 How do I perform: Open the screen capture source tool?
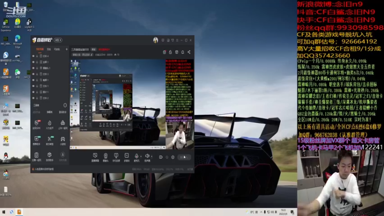point(95,157)
